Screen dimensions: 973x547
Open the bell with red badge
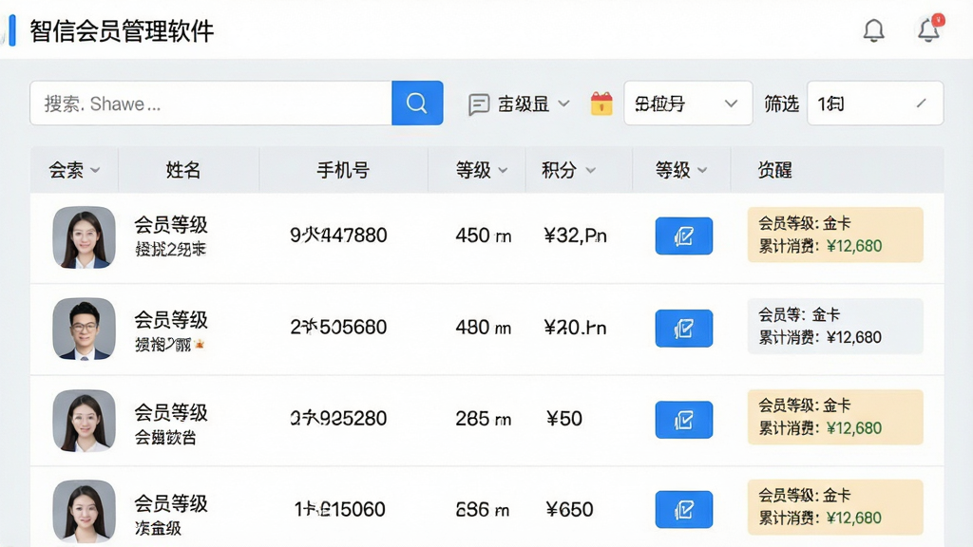point(929,29)
